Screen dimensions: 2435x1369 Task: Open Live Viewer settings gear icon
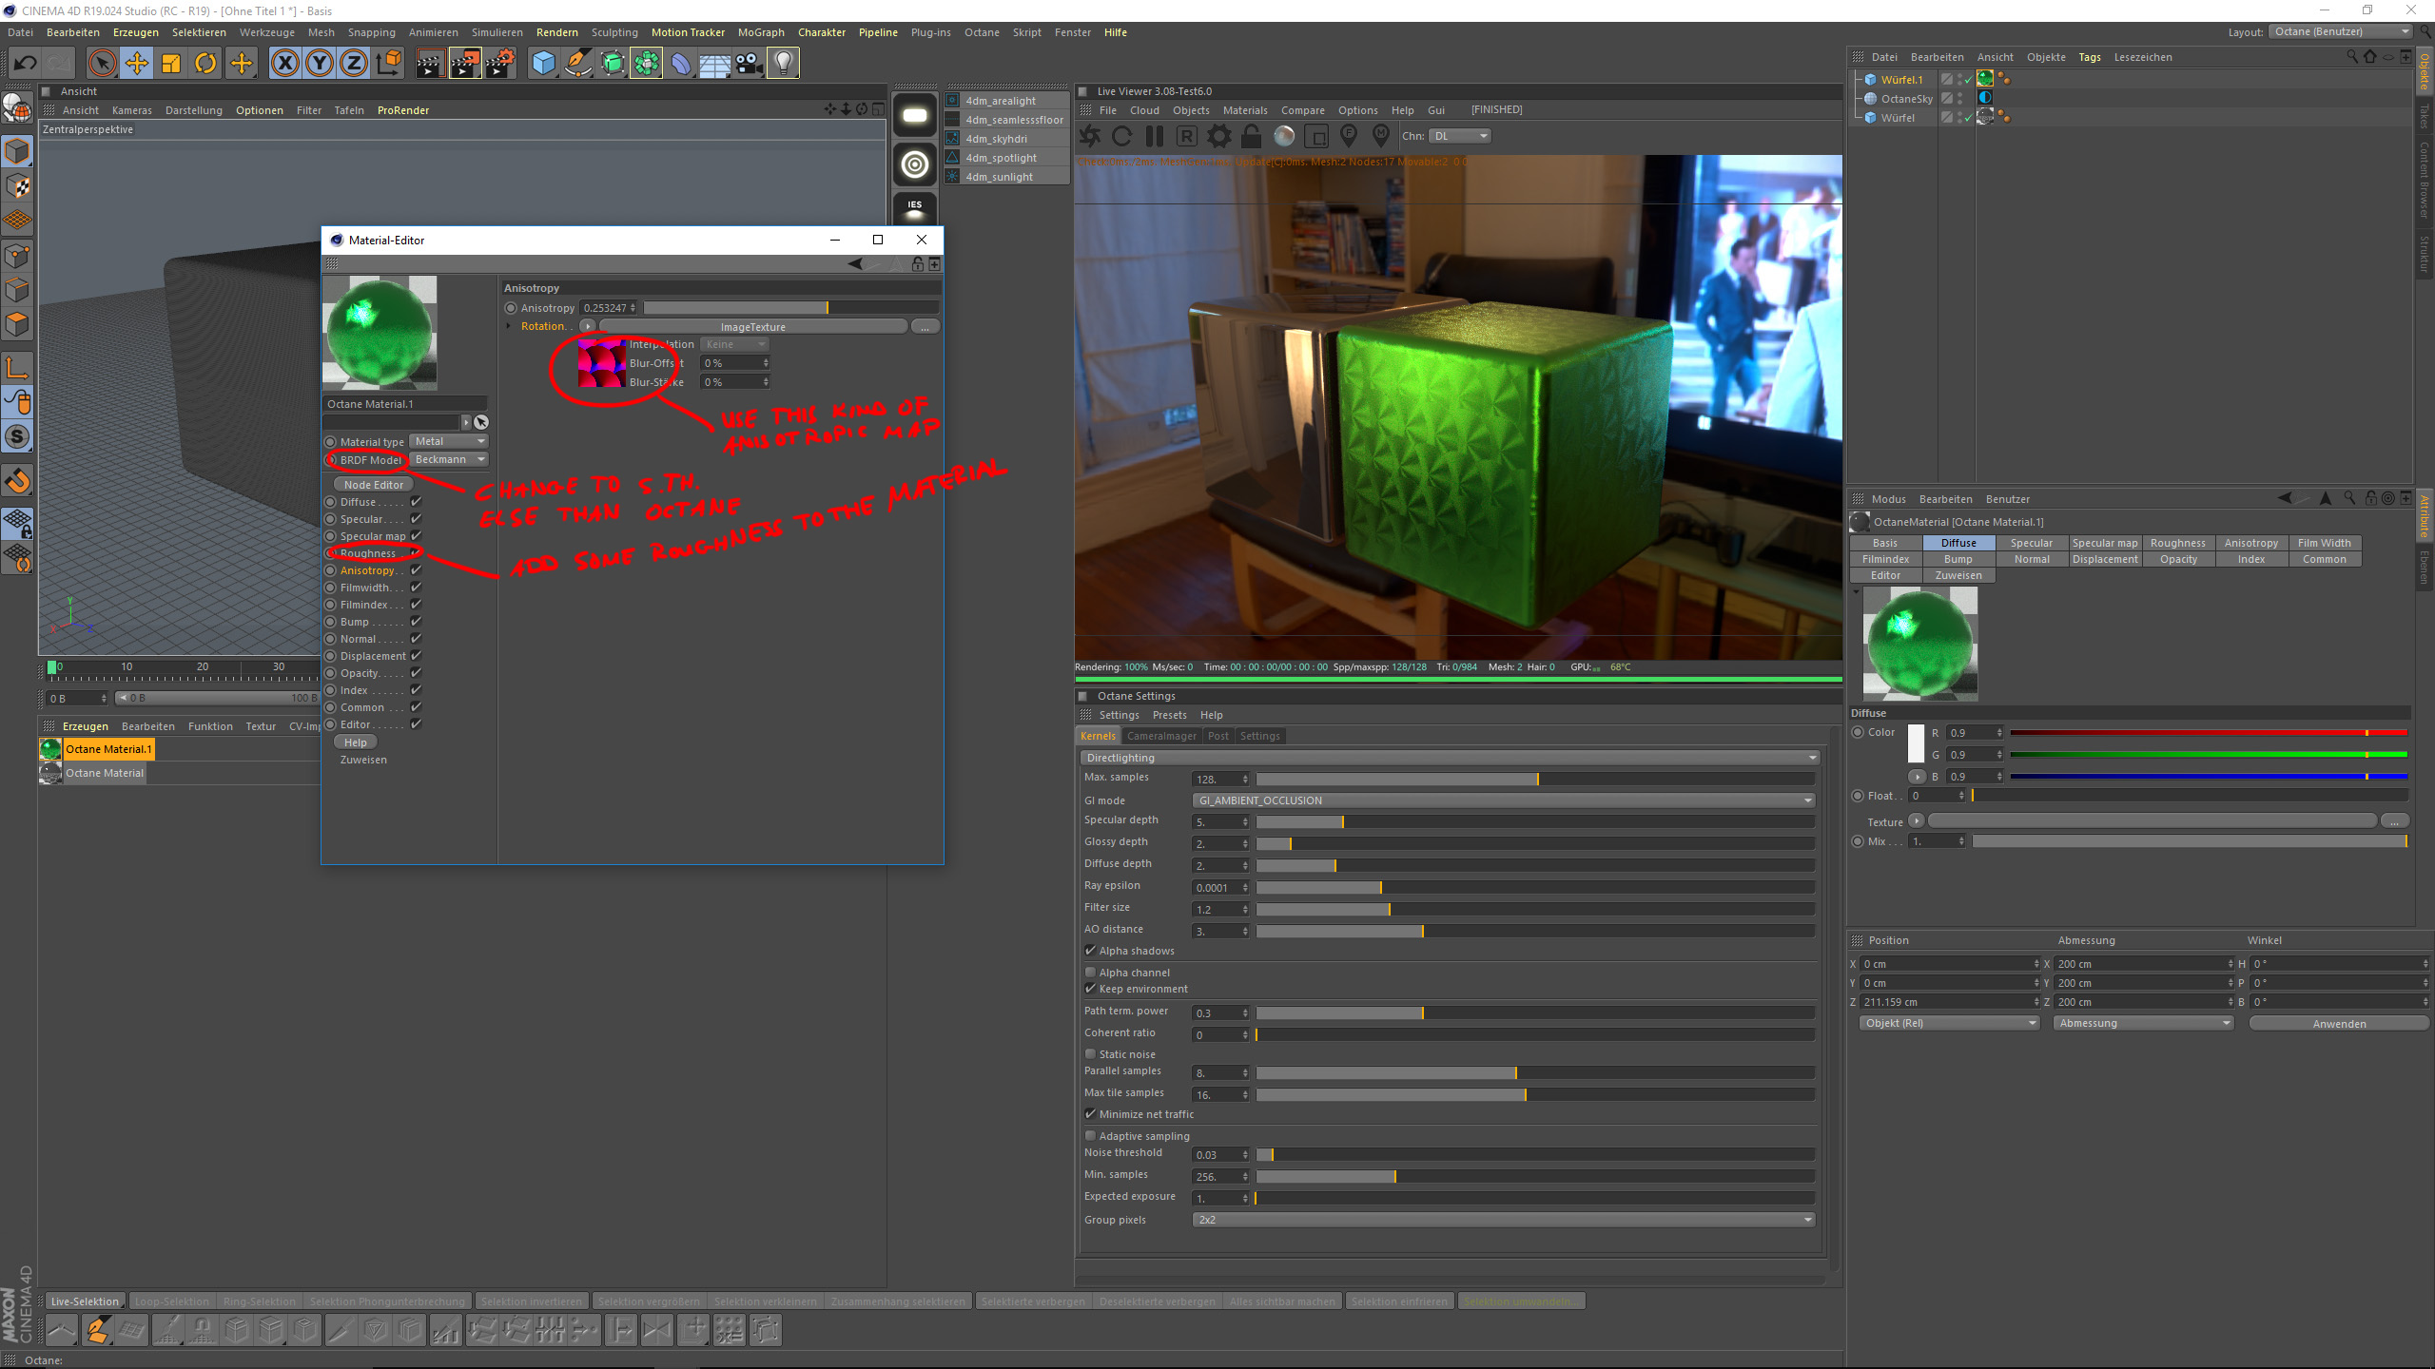click(1218, 136)
